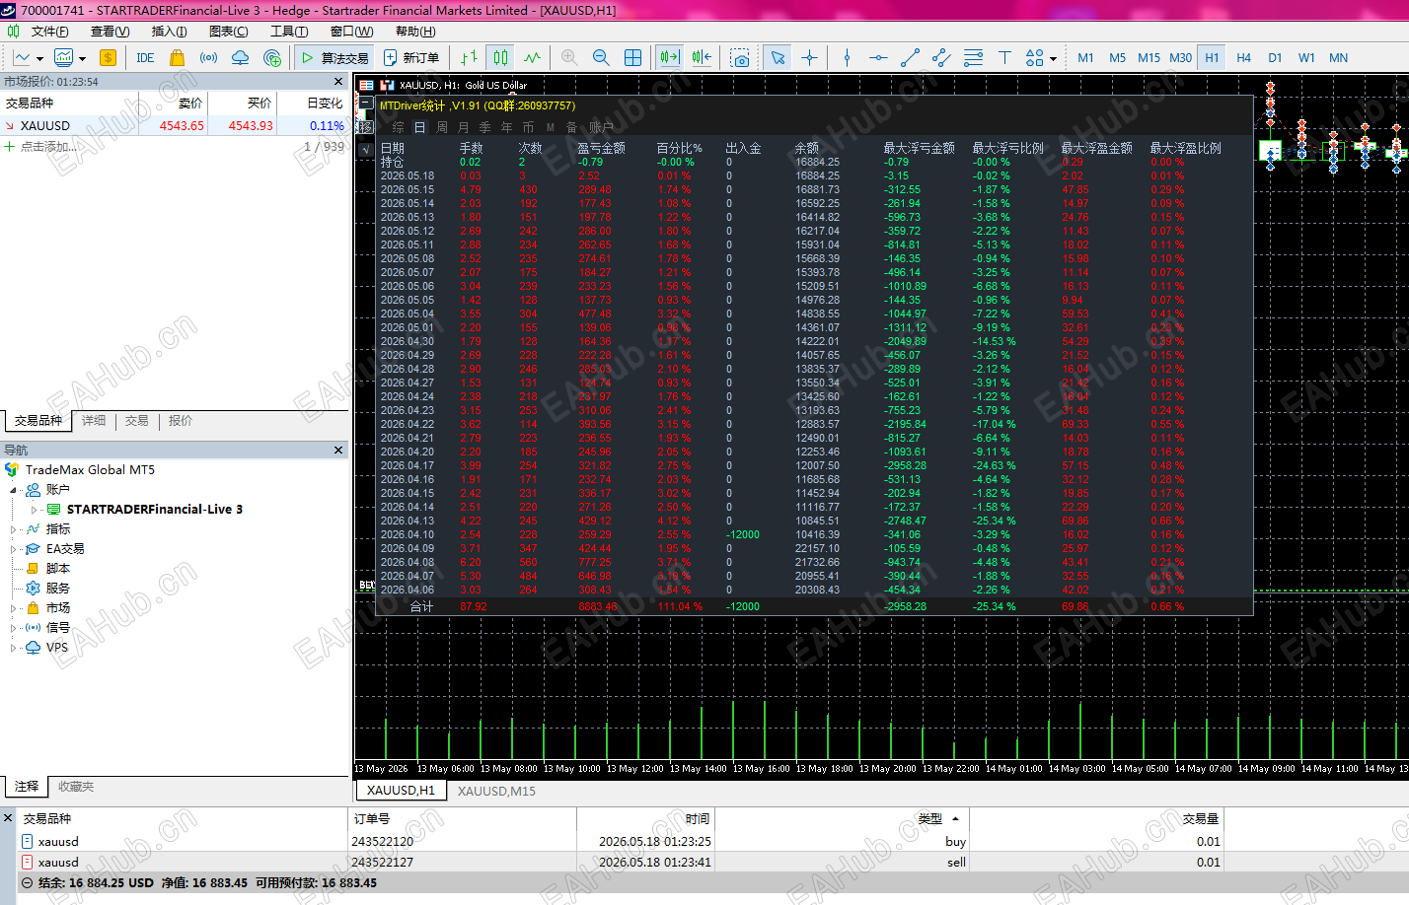Close the 市场报价 Market Watch panel

pos(338,82)
